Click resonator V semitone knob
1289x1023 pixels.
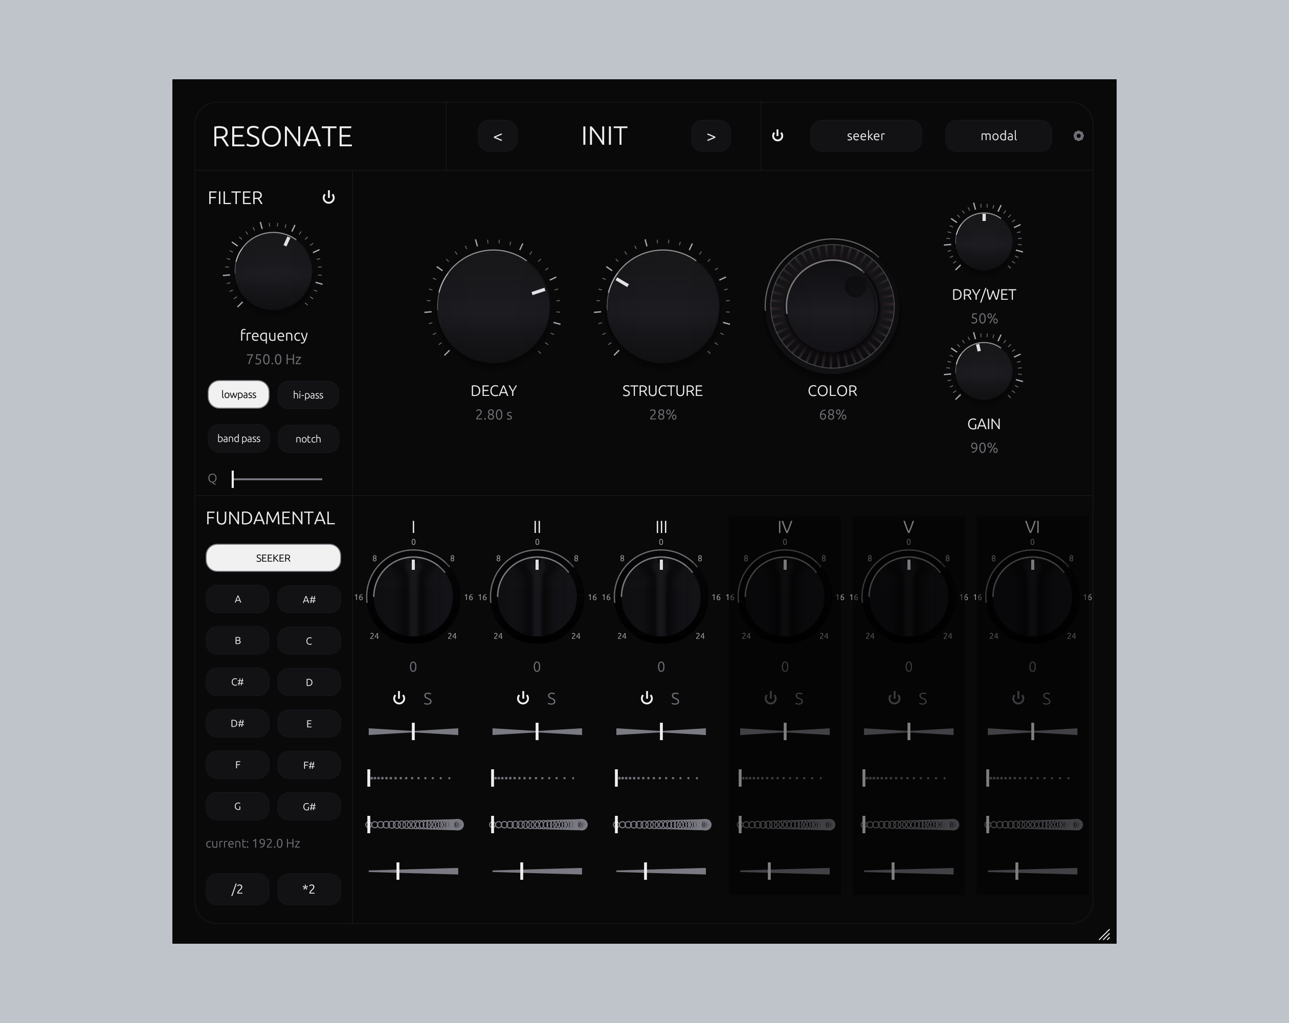pos(908,597)
